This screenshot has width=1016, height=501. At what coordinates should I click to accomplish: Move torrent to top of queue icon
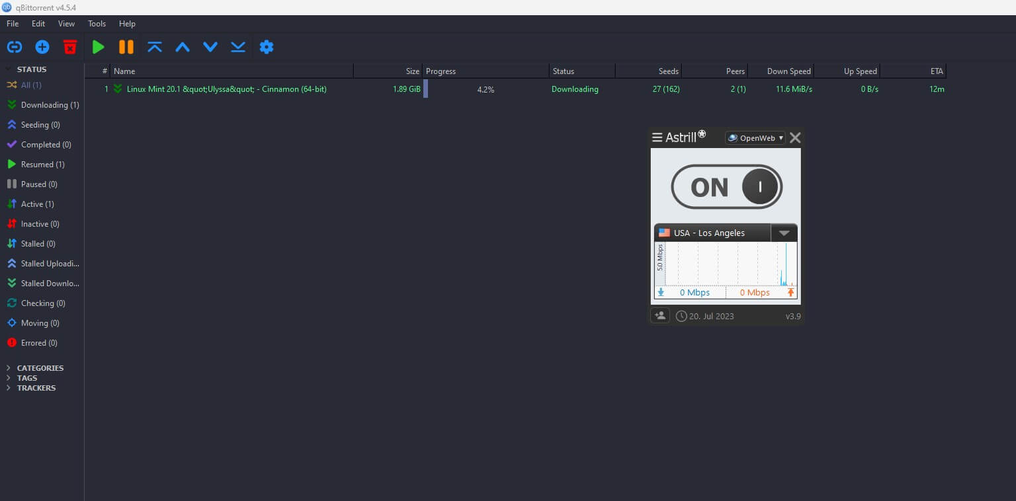(x=155, y=47)
